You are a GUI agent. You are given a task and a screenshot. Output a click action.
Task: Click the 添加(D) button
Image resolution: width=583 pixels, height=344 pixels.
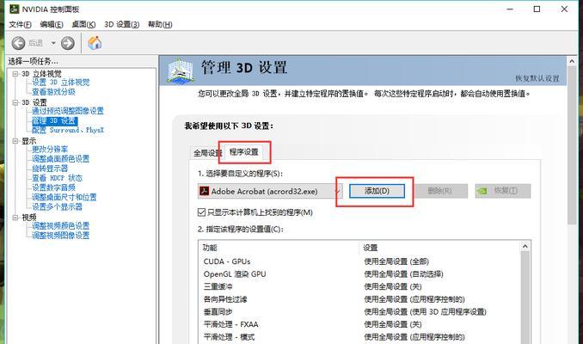pyautogui.click(x=377, y=191)
